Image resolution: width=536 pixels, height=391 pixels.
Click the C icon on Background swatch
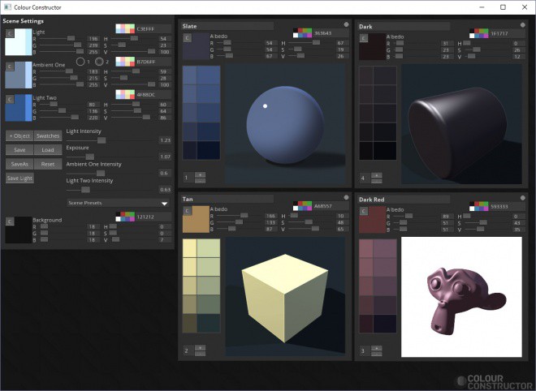point(10,221)
